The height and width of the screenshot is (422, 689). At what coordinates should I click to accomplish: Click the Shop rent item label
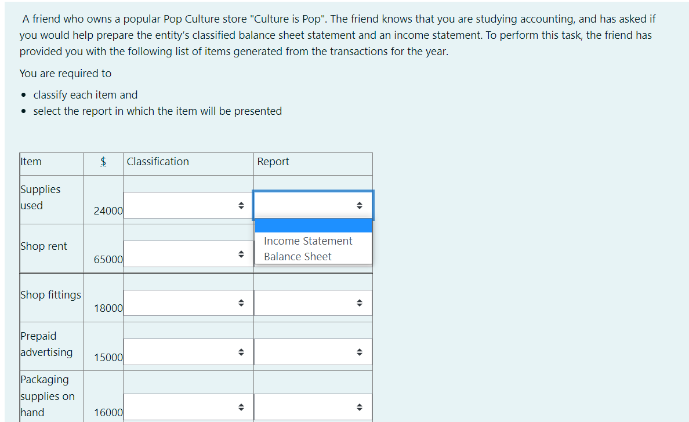point(43,246)
